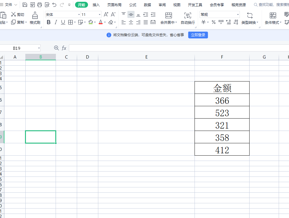Click distributed alignment icon
This screenshot has width=289, height=218.
(153, 22)
